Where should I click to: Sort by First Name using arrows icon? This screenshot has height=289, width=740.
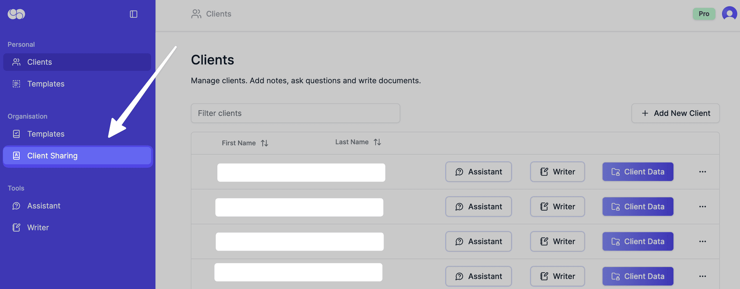point(264,143)
